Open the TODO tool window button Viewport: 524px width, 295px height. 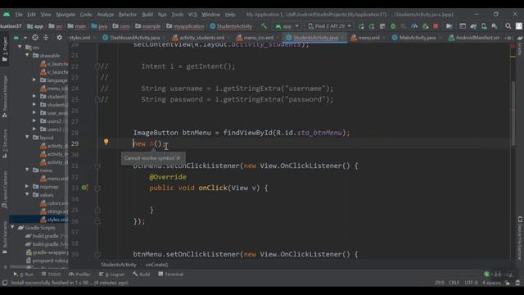pyautogui.click(x=51, y=275)
